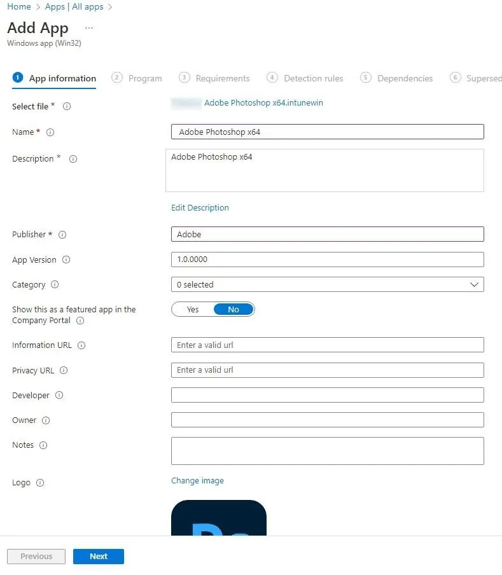Click the Photoshop logo thumbnail

pos(219,518)
